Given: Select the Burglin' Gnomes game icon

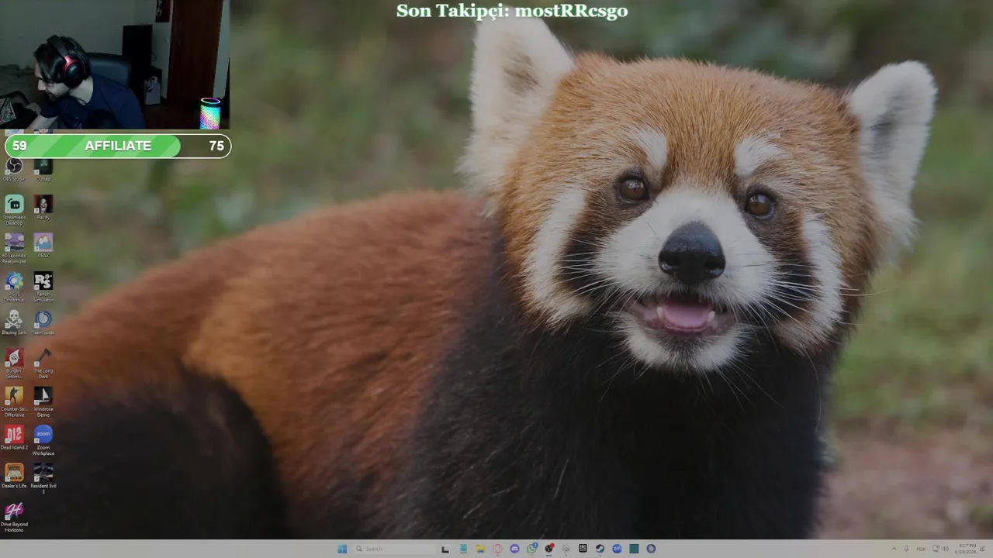Looking at the screenshot, I should [14, 363].
